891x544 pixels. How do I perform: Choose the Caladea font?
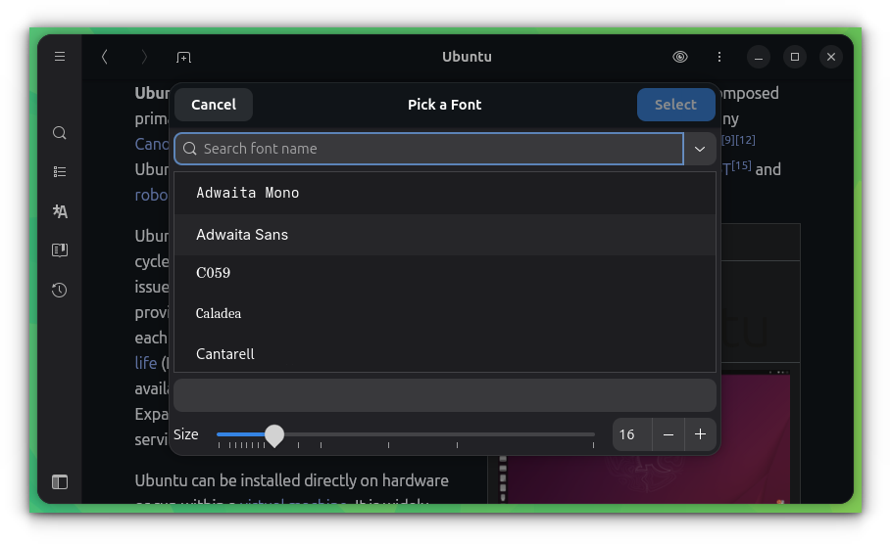click(x=445, y=313)
